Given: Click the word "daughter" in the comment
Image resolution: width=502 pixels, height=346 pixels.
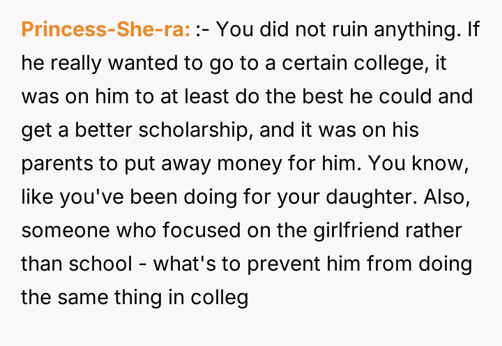Looking at the screenshot, I should coord(358,197).
